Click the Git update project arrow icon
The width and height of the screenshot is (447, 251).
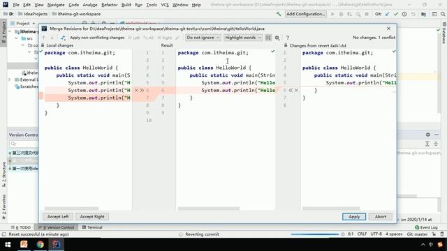coord(387,14)
